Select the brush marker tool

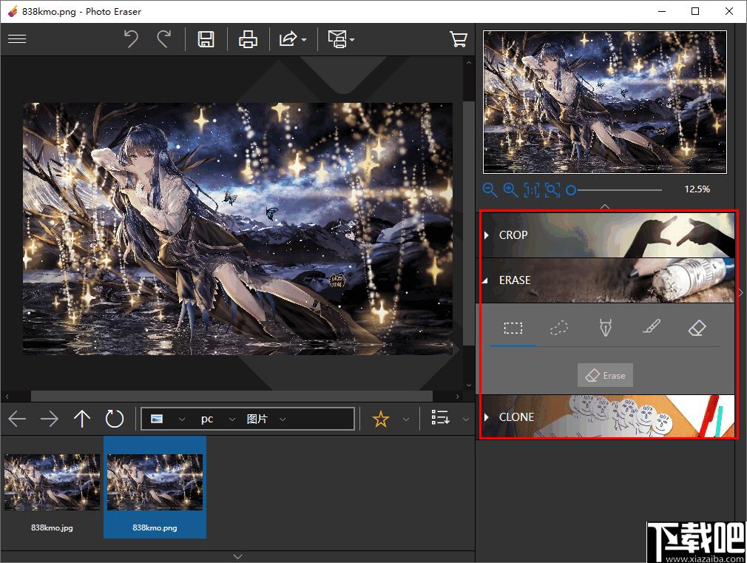651,328
